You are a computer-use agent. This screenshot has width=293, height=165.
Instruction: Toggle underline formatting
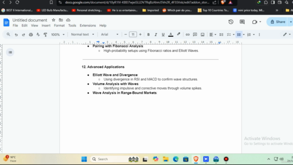[x=163, y=35]
